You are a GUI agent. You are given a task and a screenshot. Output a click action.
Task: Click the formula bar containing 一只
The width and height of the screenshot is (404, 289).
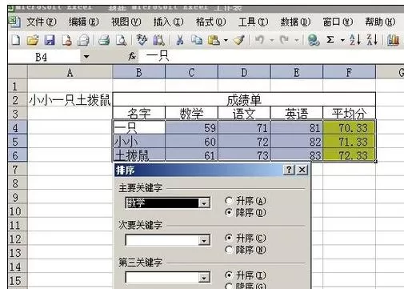point(270,57)
